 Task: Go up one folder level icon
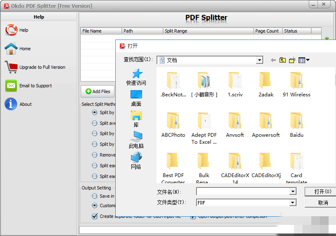tap(282, 60)
